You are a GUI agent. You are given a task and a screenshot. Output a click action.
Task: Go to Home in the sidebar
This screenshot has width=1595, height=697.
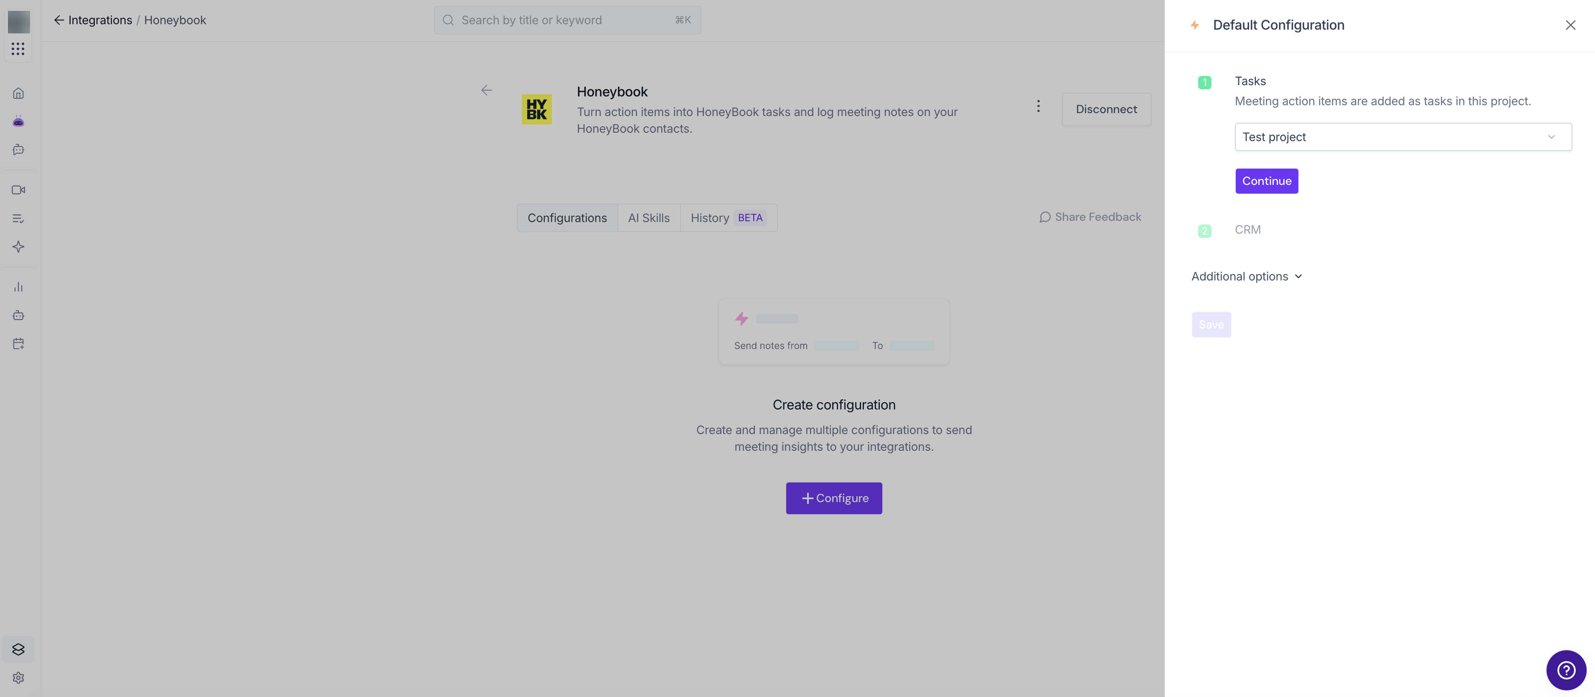point(18,93)
